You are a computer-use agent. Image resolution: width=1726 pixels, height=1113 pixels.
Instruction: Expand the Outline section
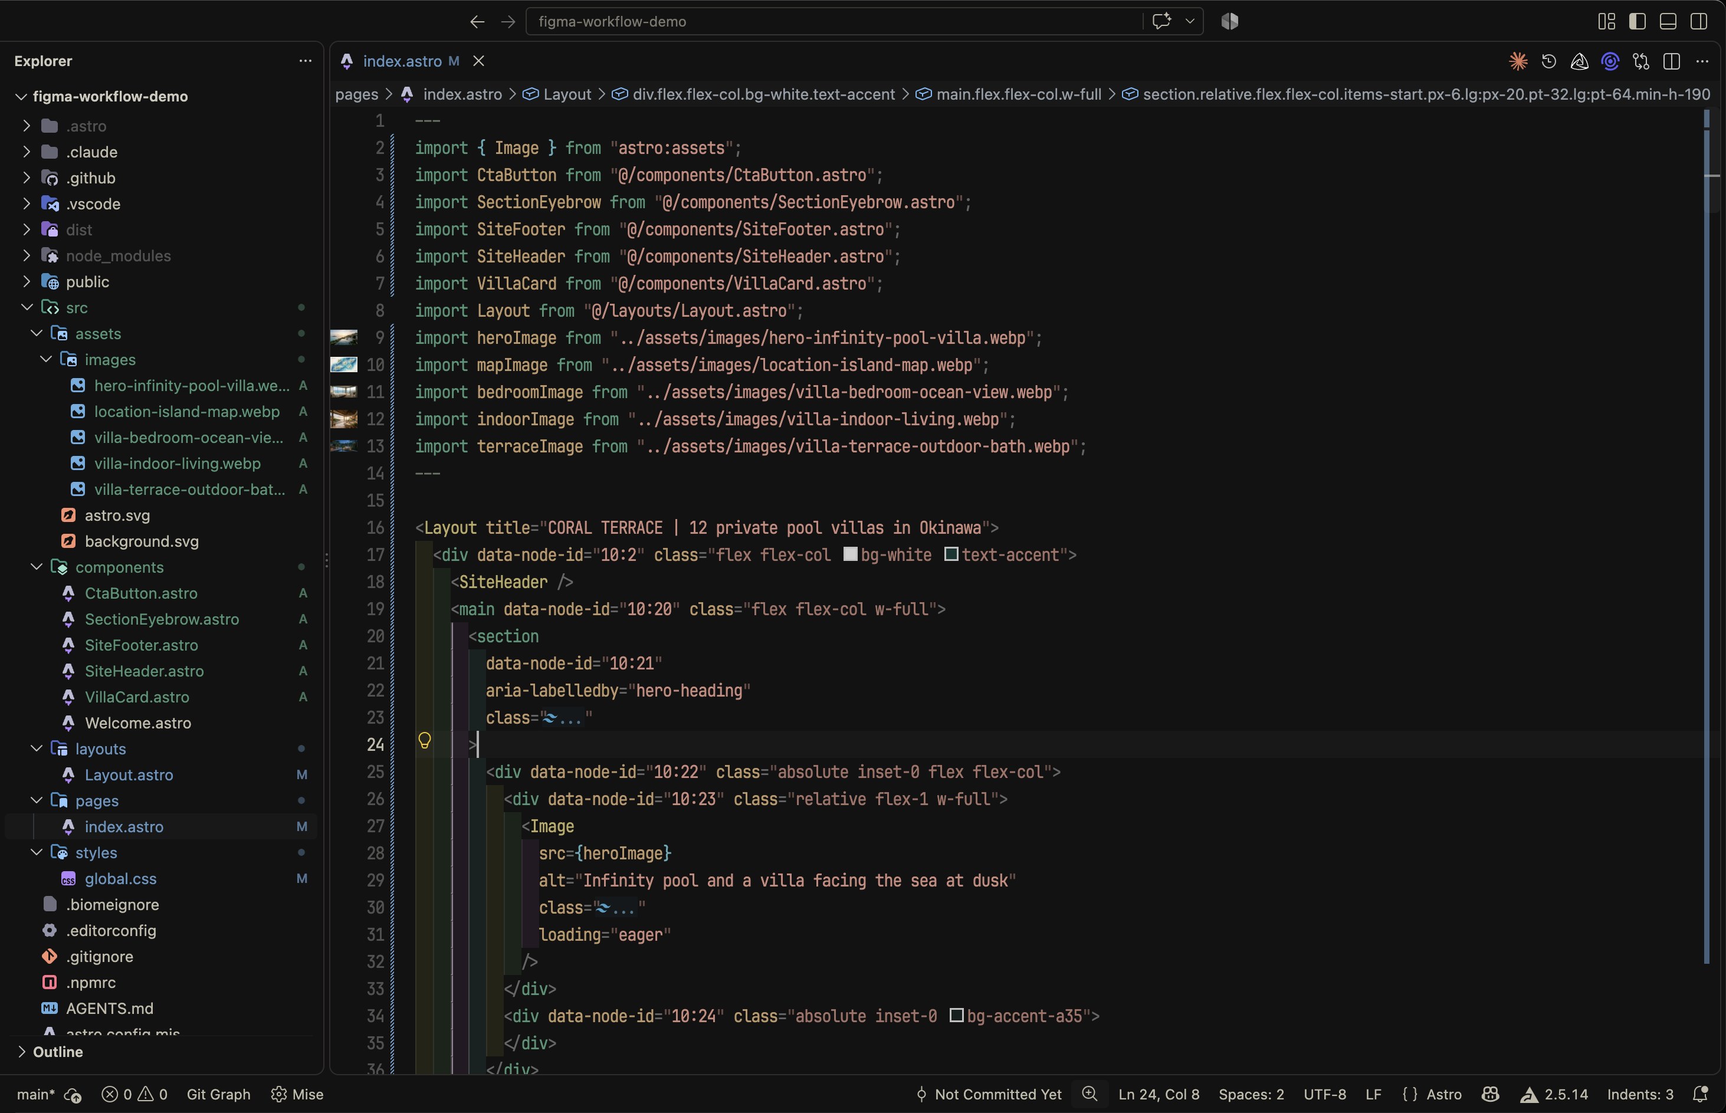coord(22,1052)
